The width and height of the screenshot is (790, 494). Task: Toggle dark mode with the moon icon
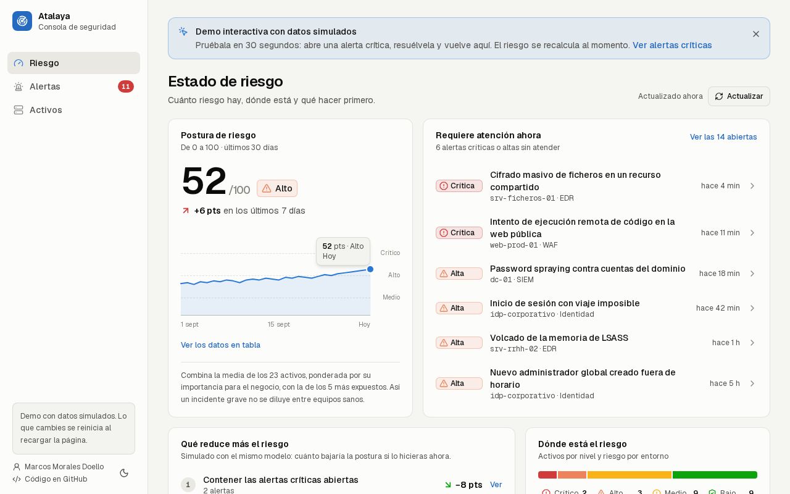pyautogui.click(x=124, y=473)
